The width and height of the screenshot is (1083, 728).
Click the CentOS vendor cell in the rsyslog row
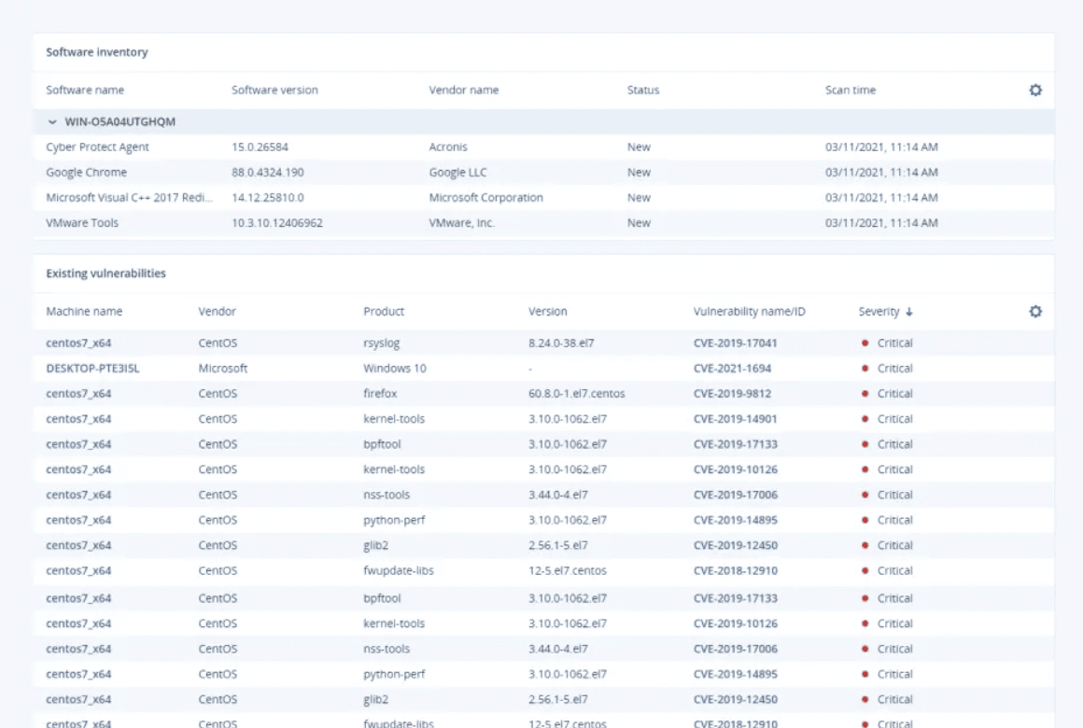[218, 343]
